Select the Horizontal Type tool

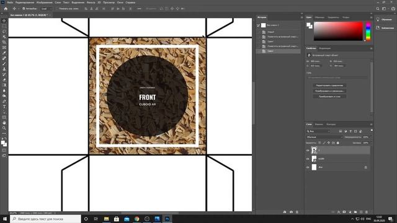(4, 107)
